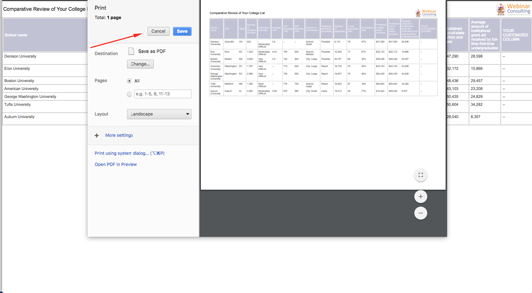Open the Change... destination button

pos(140,64)
